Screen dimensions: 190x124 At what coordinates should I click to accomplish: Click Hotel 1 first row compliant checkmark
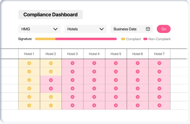click(29, 63)
